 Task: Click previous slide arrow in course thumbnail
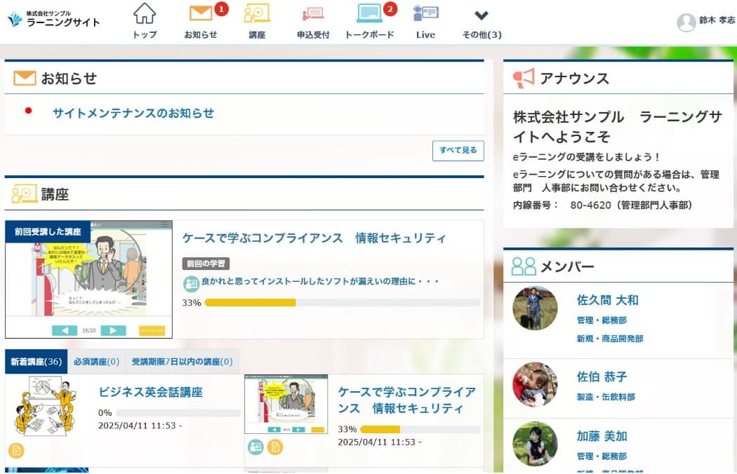[x=65, y=330]
